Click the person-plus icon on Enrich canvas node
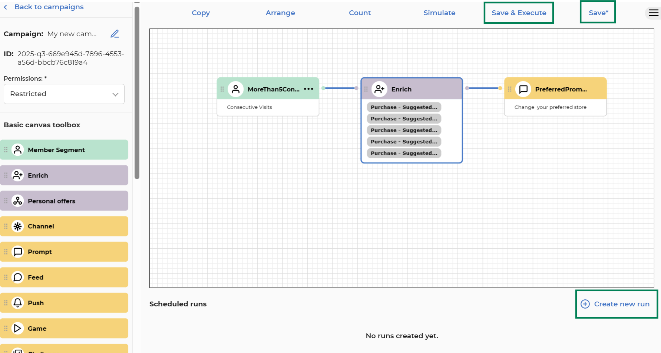Screen dimensions: 661x353 pyautogui.click(x=380, y=89)
